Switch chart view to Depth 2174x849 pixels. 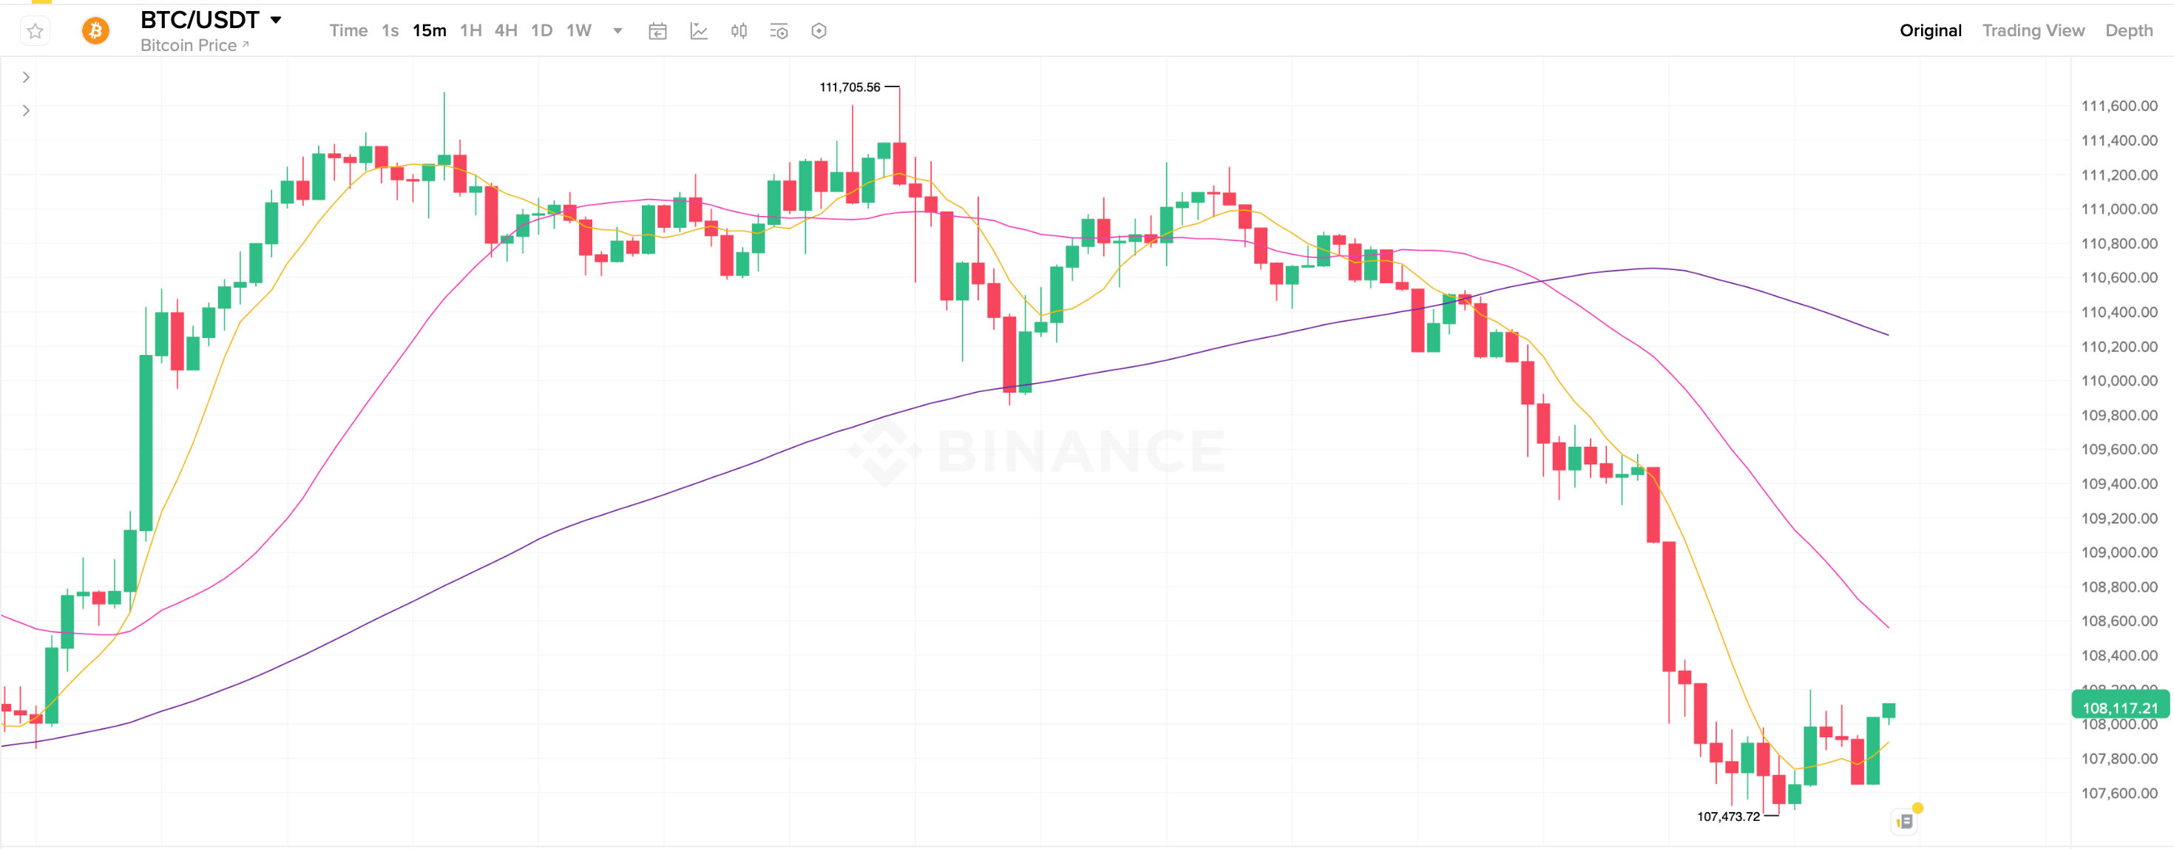(x=2128, y=30)
